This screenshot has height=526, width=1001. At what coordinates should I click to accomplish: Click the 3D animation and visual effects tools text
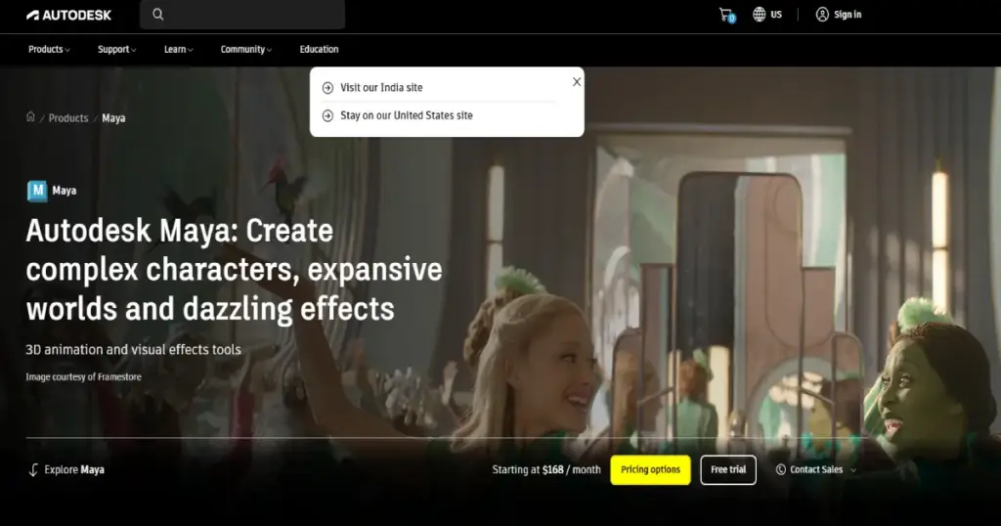133,350
